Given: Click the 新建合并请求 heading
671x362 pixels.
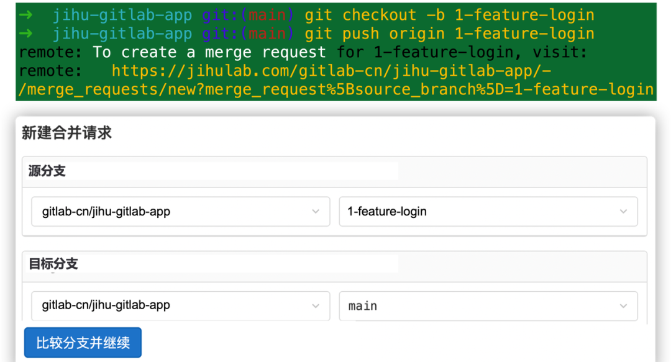Looking at the screenshot, I should point(66,133).
